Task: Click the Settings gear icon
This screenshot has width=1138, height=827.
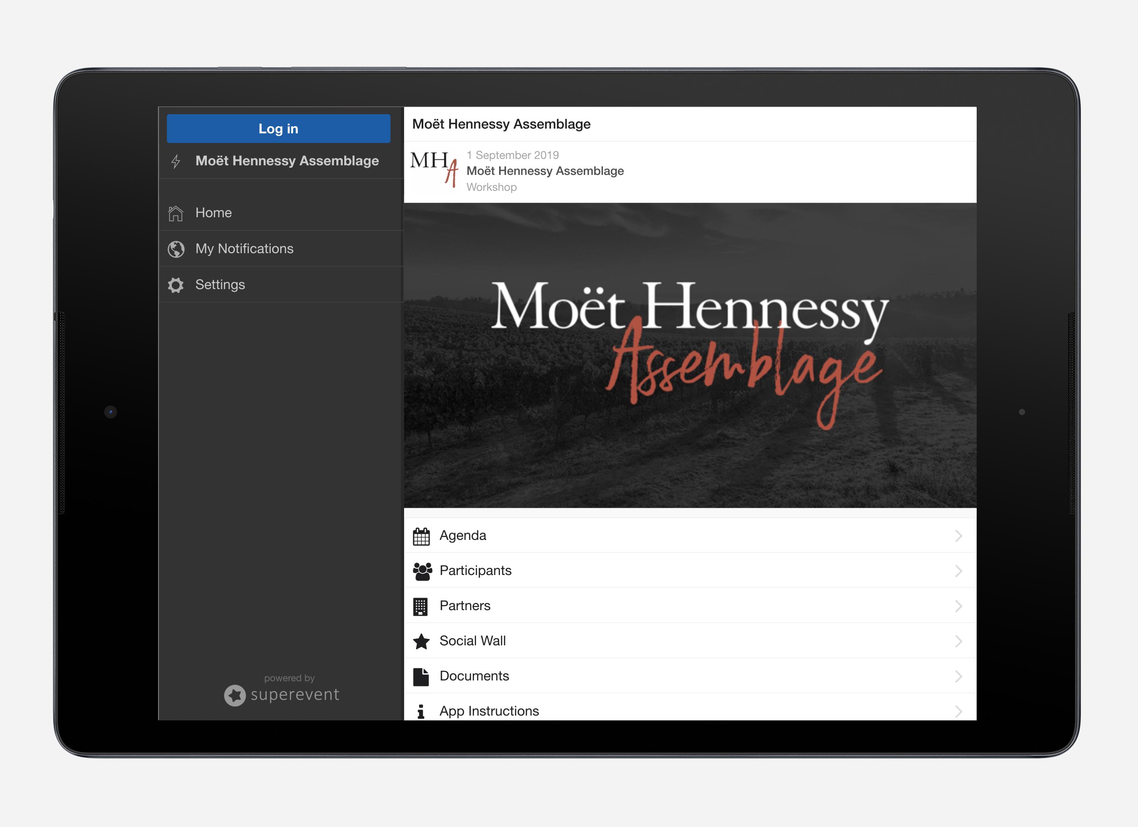Action: [x=176, y=285]
